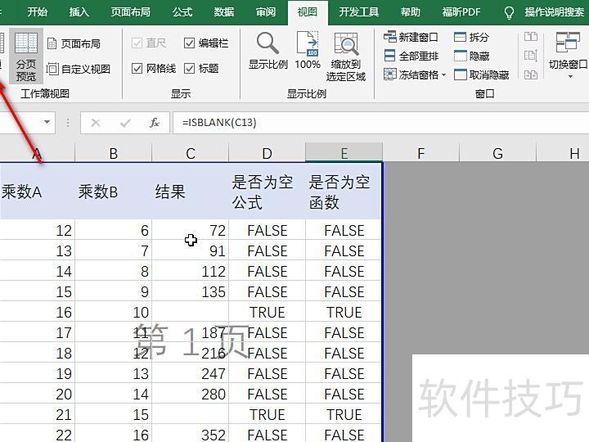The image size is (589, 442).
Task: Open the Developer (开发工具) tab
Action: pyautogui.click(x=359, y=12)
